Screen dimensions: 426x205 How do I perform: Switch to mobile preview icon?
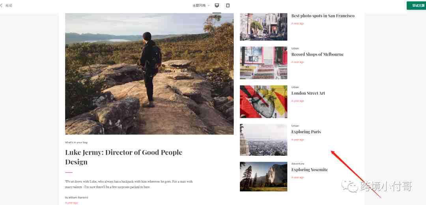point(228,6)
